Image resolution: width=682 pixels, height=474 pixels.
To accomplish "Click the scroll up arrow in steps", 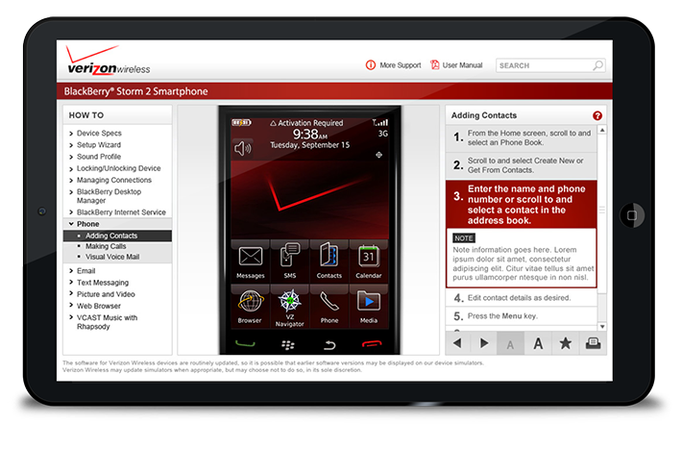I will coord(602,130).
